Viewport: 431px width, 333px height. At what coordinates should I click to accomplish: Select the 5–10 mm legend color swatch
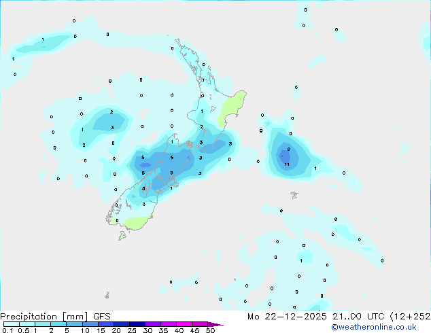pos(74,324)
